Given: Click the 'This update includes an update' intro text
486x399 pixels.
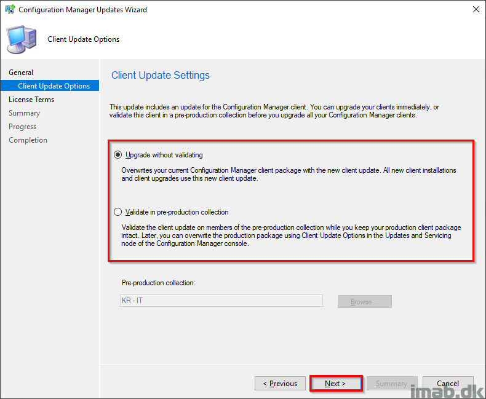Looking at the screenshot, I should 274,111.
